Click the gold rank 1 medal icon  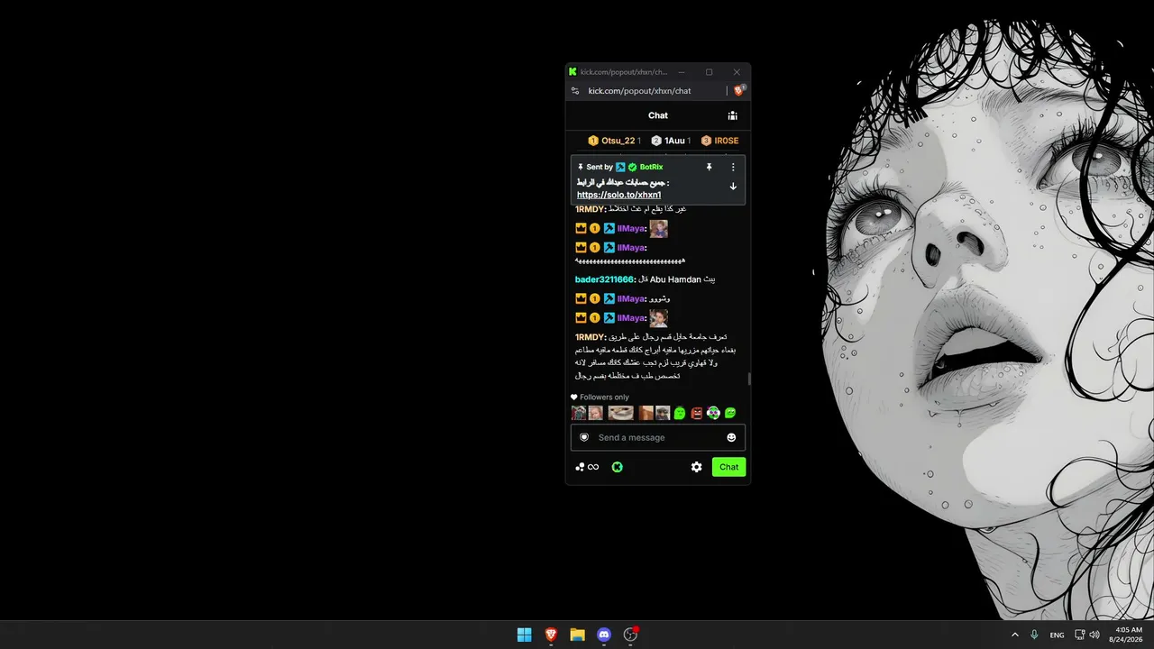[593, 141]
